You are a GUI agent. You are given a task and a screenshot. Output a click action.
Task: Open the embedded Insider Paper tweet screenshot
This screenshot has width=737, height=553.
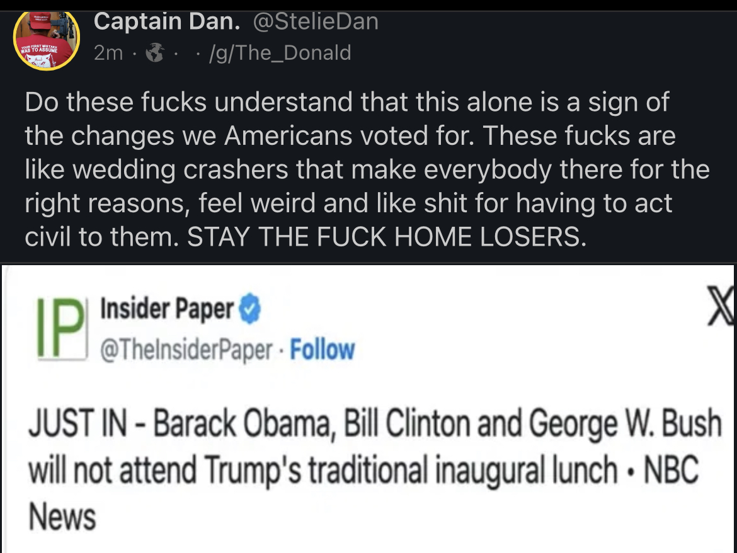[368, 409]
